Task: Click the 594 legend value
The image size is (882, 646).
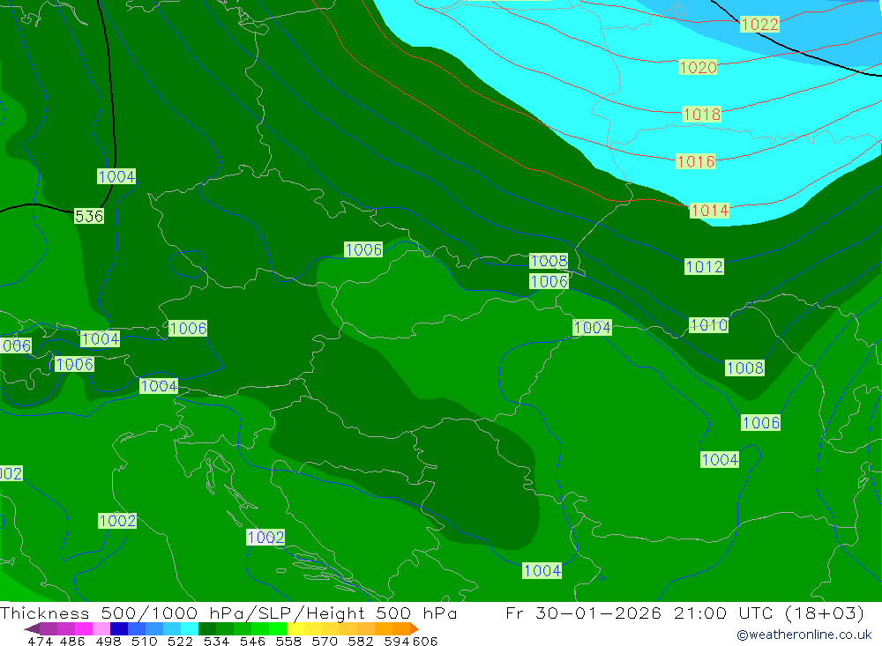Action: 397,642
